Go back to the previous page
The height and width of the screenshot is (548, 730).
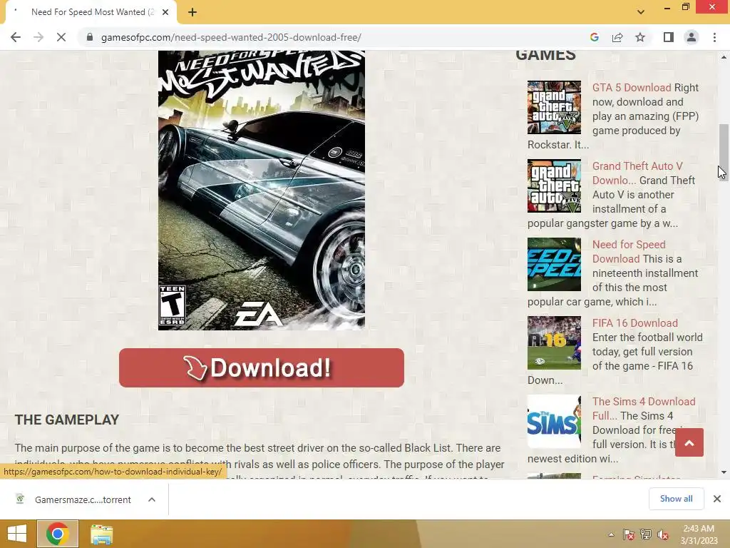16,37
